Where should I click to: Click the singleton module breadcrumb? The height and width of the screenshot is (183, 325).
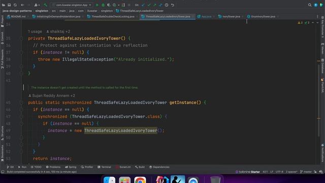(42, 11)
